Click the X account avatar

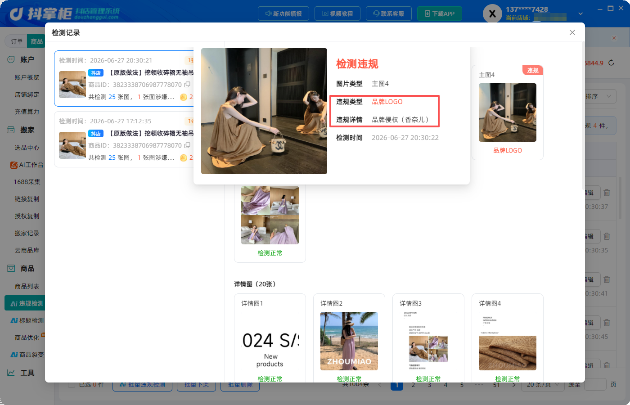[492, 14]
